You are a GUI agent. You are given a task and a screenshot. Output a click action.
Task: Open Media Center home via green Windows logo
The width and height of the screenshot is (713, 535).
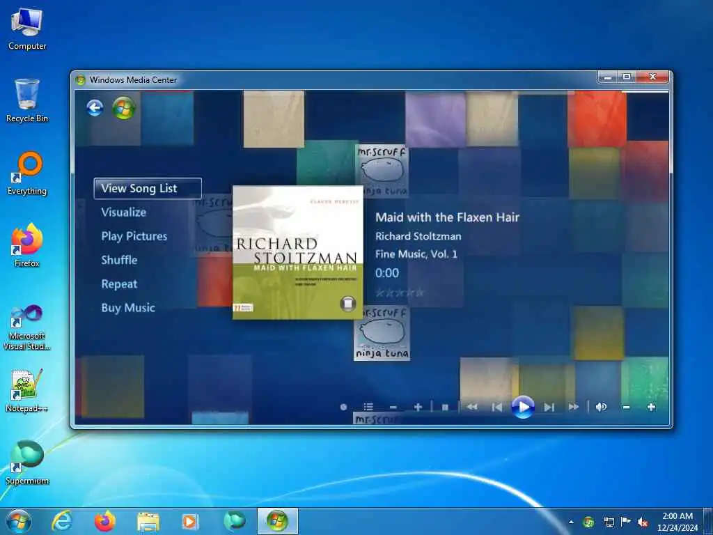pos(124,108)
